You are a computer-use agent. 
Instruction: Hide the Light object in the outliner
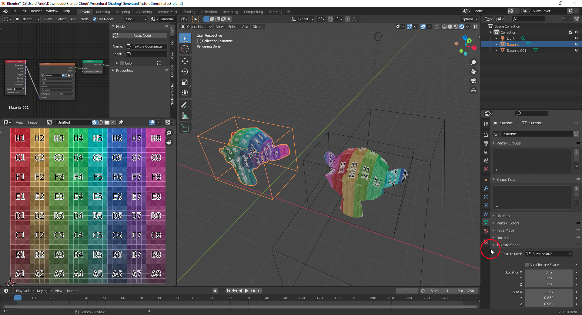pyautogui.click(x=577, y=38)
